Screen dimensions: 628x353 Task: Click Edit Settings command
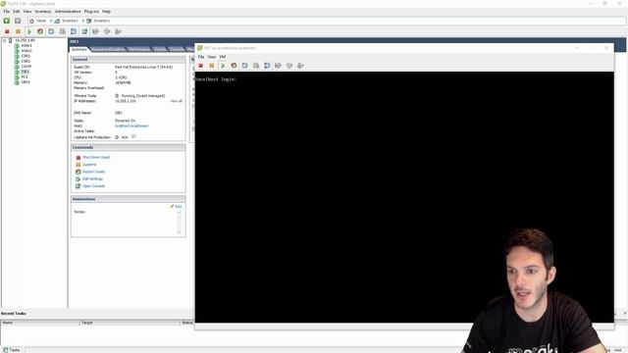(92, 178)
